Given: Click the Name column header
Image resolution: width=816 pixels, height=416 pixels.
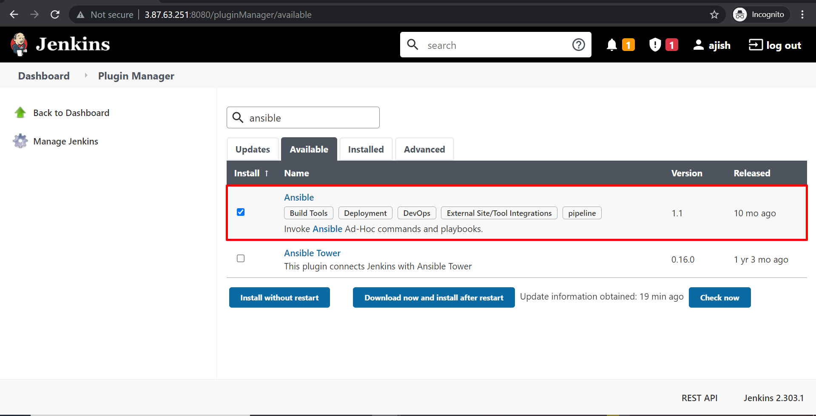Looking at the screenshot, I should pyautogui.click(x=296, y=173).
